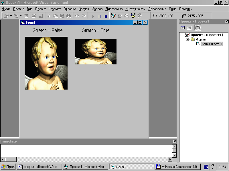Click the Find binoculars icon
The height and width of the screenshot is (171, 229).
click(x=69, y=16)
